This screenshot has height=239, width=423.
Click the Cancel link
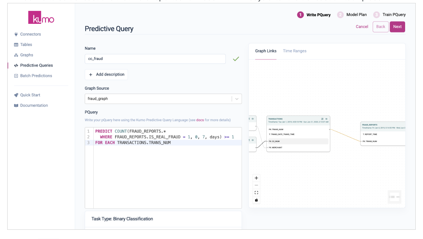point(362,26)
